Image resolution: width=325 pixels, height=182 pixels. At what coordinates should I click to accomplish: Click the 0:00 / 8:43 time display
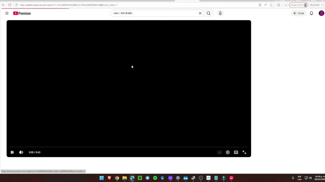coord(35,152)
